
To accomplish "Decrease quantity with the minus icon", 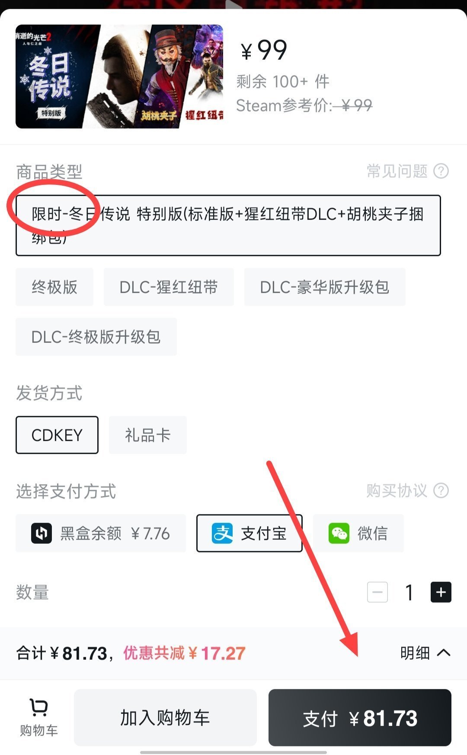I will (x=377, y=592).
